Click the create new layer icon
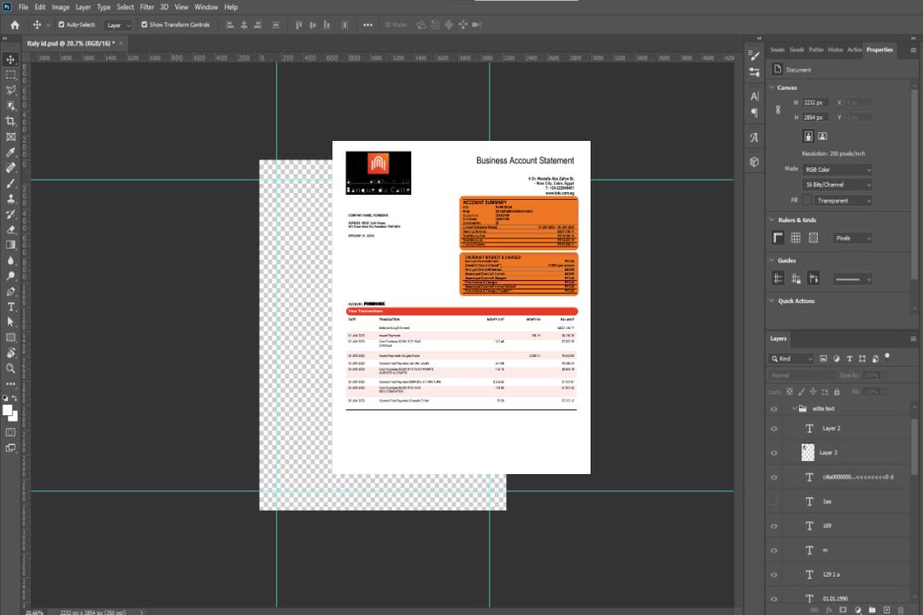This screenshot has height=615, width=923. click(x=886, y=609)
